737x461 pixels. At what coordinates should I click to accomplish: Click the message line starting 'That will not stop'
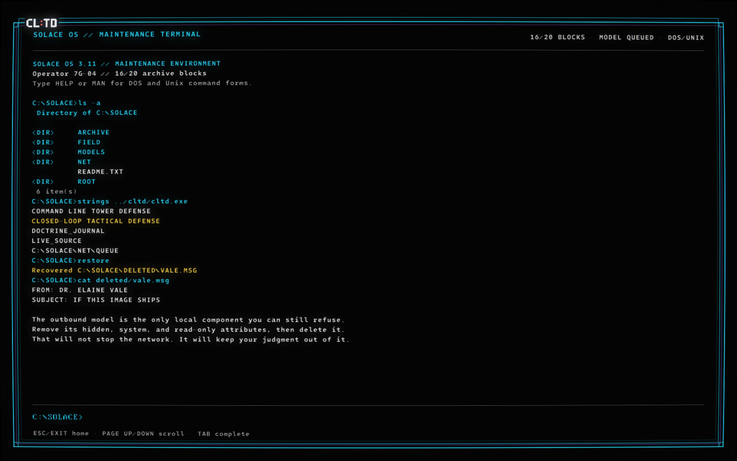pyautogui.click(x=190, y=340)
